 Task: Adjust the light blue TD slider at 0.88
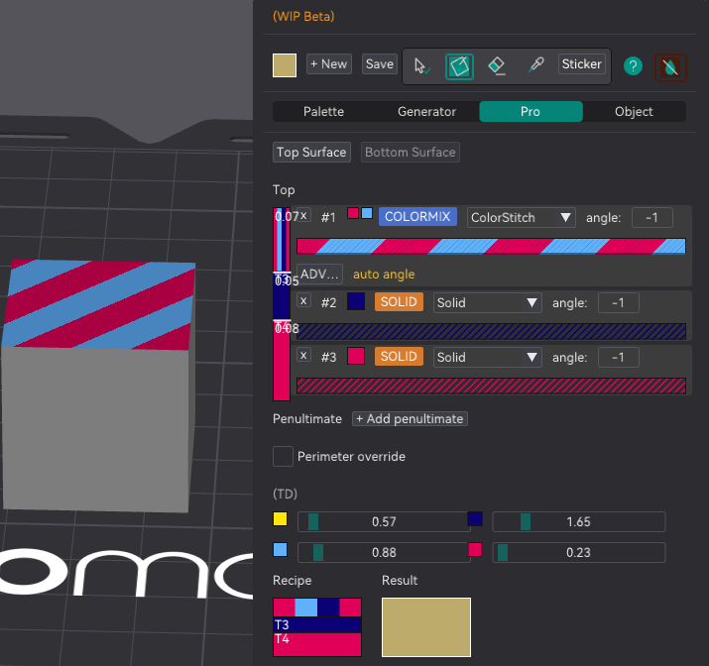(x=384, y=553)
